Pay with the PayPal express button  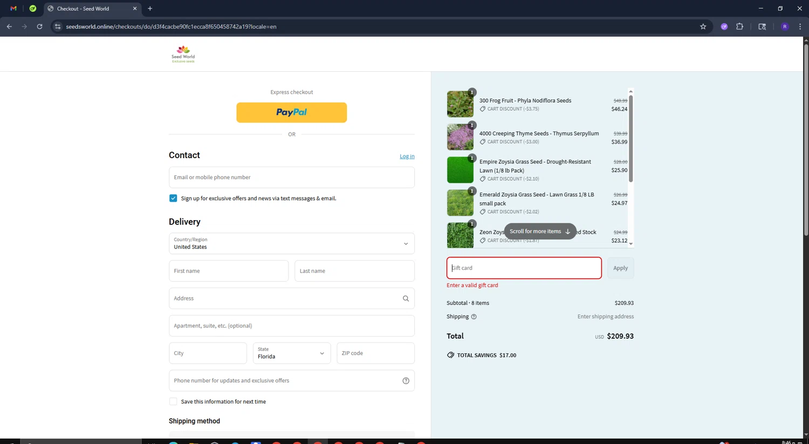pos(291,112)
